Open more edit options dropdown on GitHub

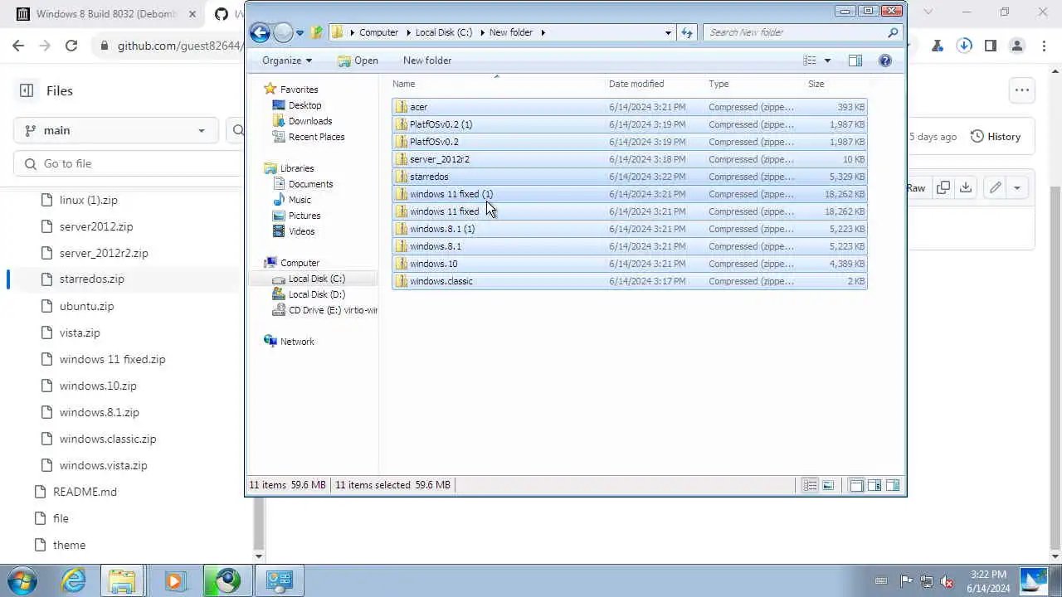tap(1017, 188)
